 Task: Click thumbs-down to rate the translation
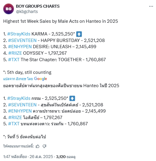(44, 146)
